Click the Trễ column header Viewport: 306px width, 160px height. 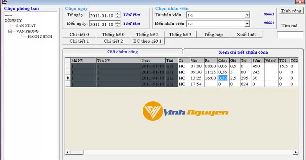coord(246,60)
